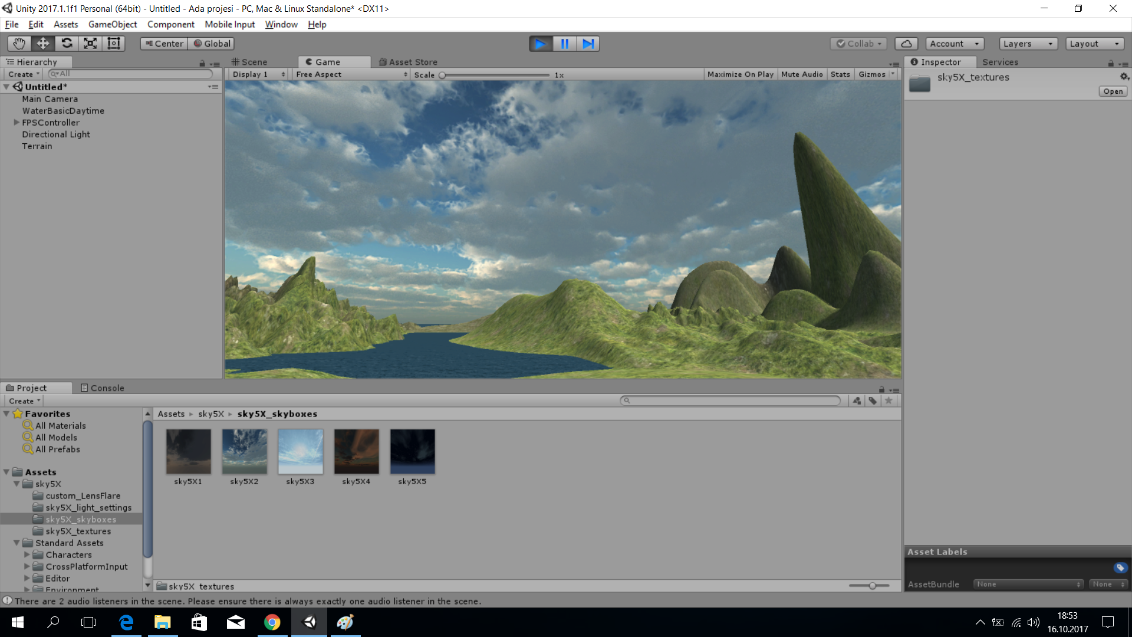Screen dimensions: 1132x637
Task: Adjust the Game view Scale slider
Action: point(442,75)
